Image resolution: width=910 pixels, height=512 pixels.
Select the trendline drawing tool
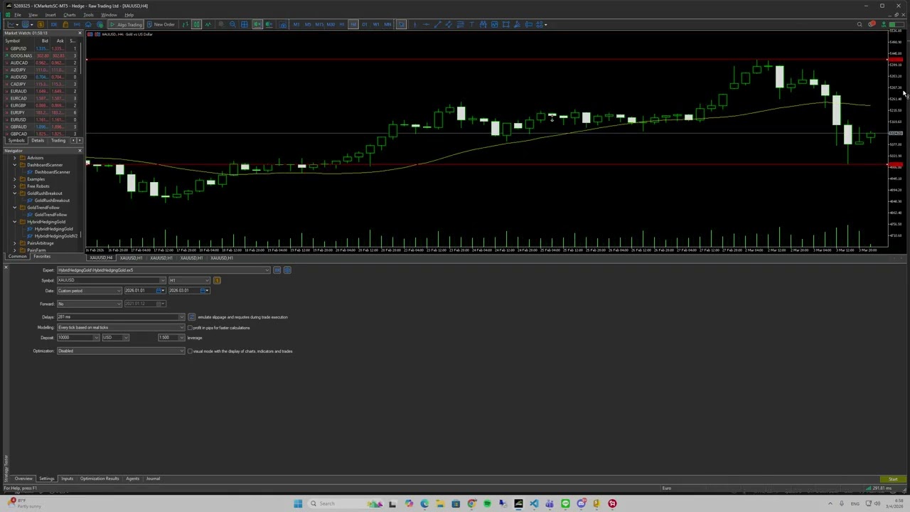click(x=437, y=24)
